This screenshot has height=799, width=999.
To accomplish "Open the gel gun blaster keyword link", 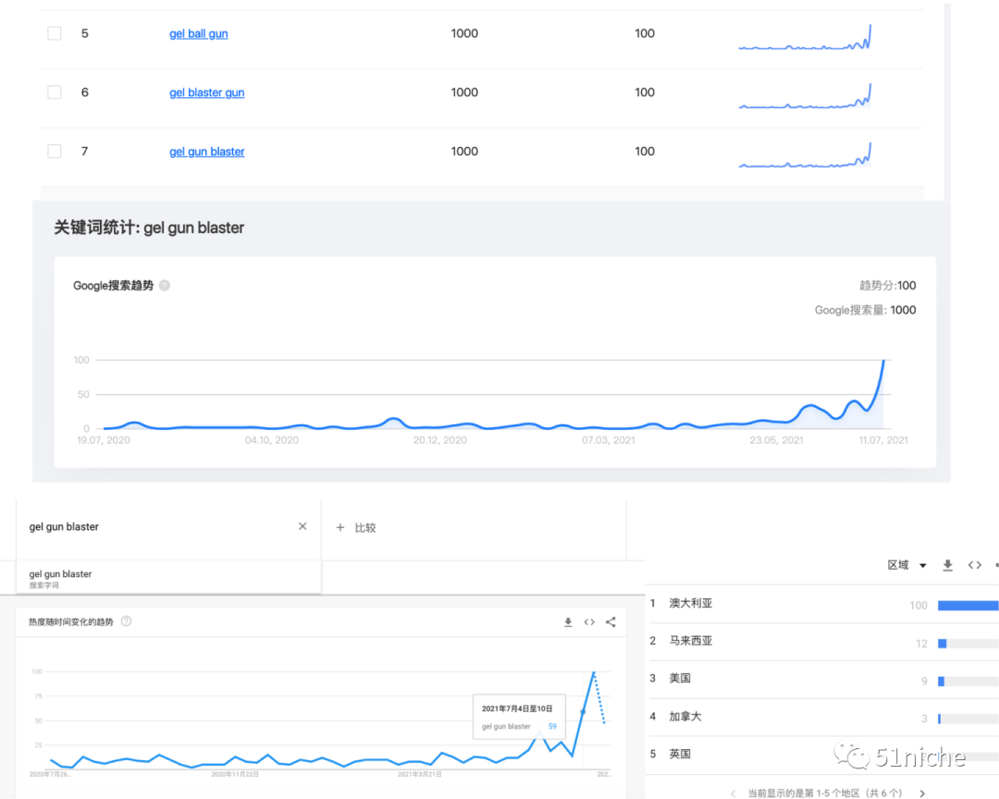I will 206,152.
